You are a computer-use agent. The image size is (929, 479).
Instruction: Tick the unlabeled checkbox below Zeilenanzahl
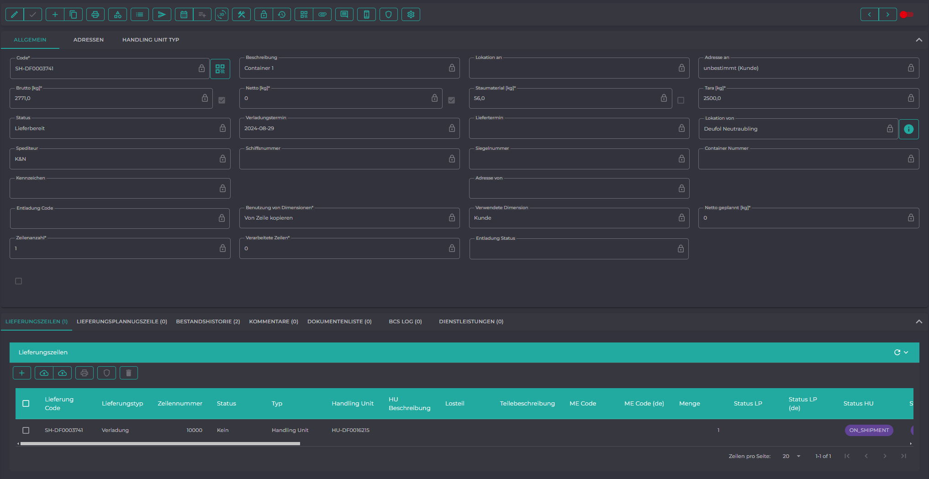[19, 281]
